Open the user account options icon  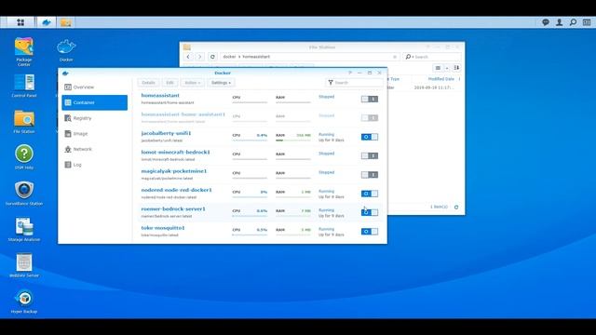559,22
